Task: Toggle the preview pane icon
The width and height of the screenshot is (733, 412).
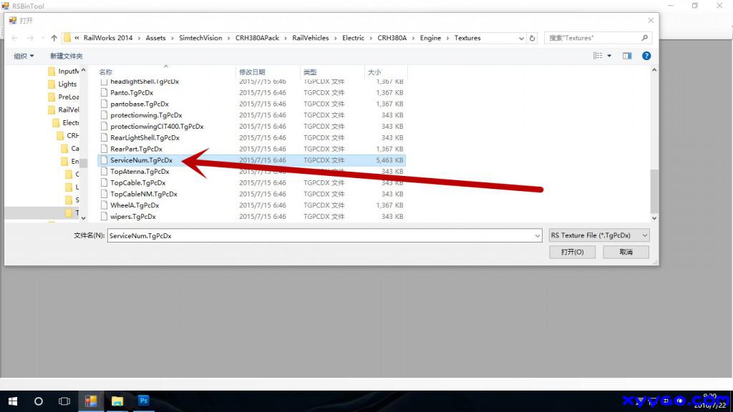Action: coord(627,56)
